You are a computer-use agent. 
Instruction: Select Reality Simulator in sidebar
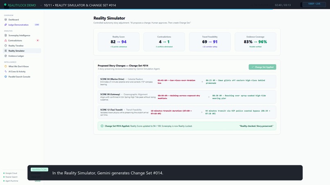coord(22,51)
